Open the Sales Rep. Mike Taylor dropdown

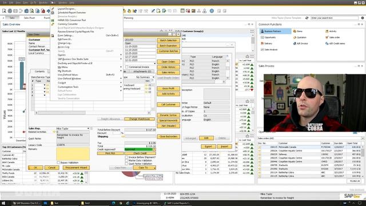point(88,128)
